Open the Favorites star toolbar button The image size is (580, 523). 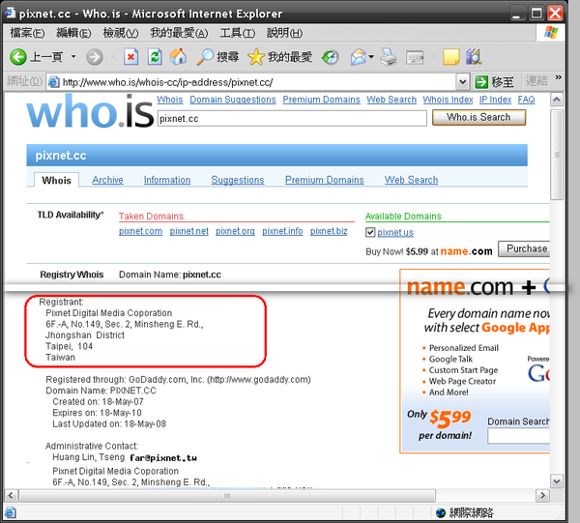[x=280, y=57]
